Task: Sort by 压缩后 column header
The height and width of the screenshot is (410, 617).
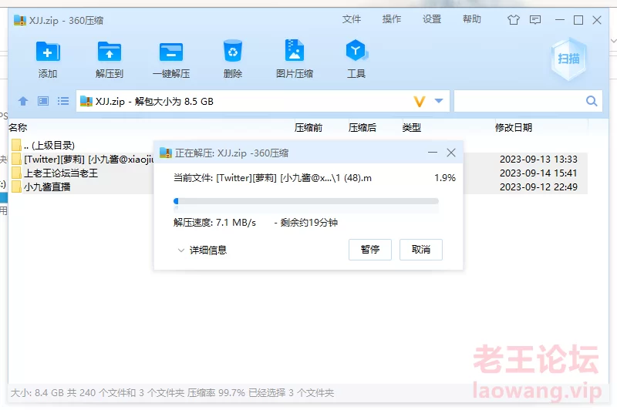Action: [x=362, y=127]
